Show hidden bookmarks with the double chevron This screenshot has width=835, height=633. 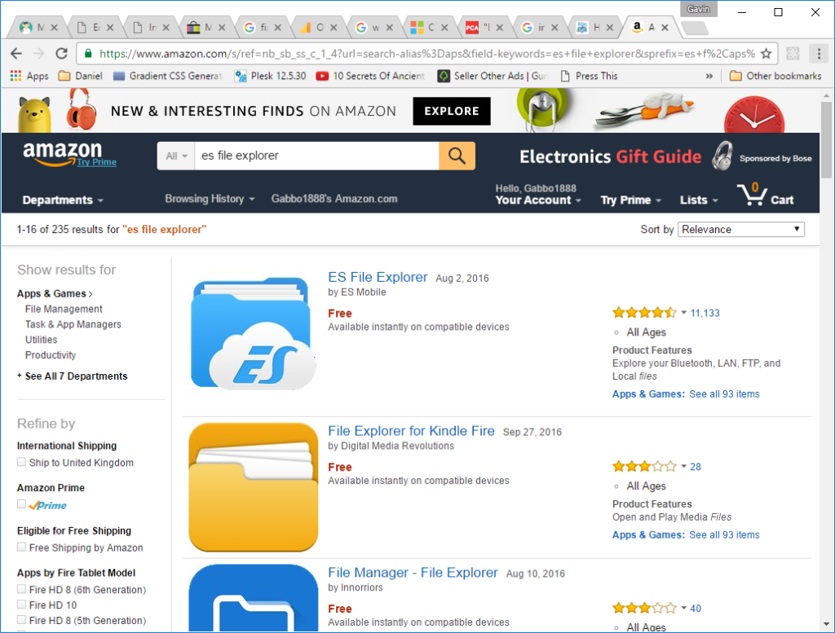coord(709,76)
